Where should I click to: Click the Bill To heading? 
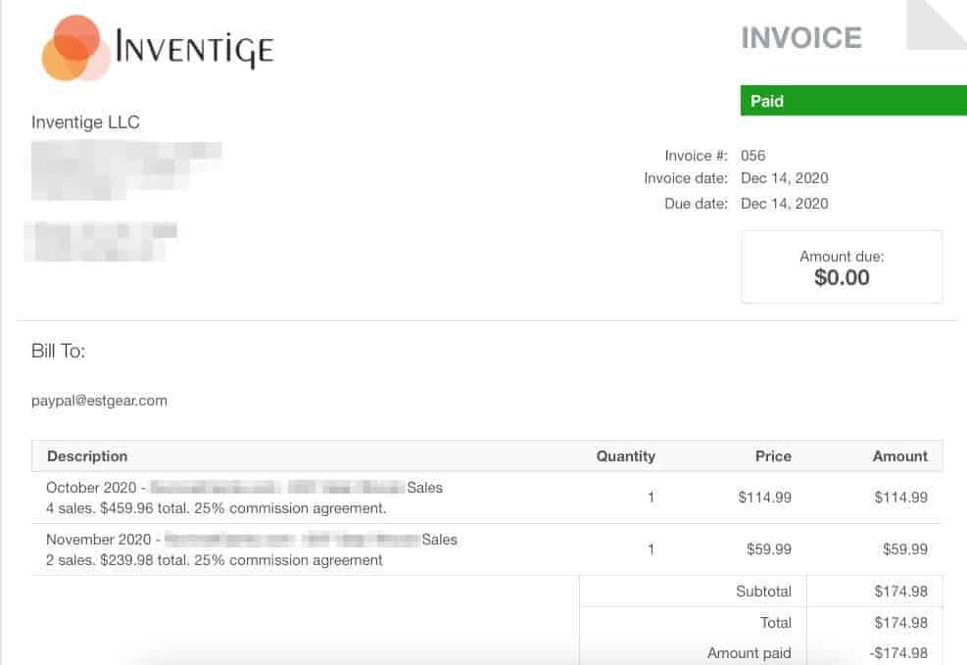click(x=58, y=351)
